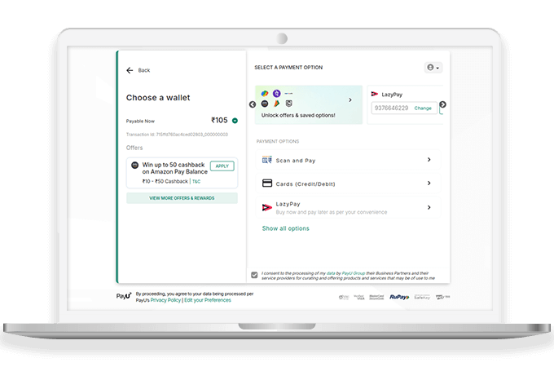Show all payment options

(285, 228)
